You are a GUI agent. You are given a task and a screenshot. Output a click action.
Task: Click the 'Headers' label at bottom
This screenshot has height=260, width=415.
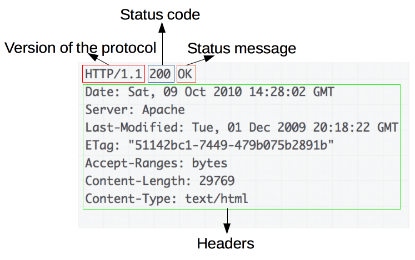226,243
